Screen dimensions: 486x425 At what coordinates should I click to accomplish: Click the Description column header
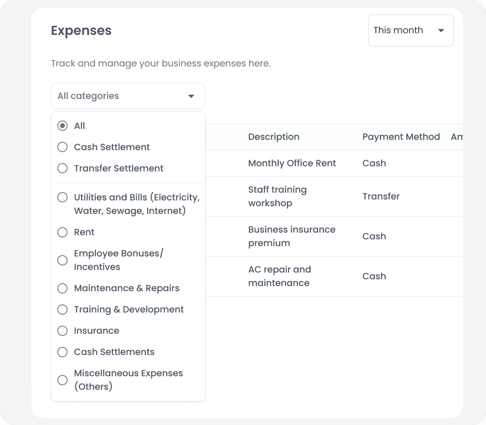coord(274,137)
